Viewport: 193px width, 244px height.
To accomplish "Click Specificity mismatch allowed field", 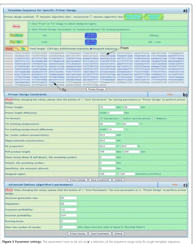I will (107, 168).
